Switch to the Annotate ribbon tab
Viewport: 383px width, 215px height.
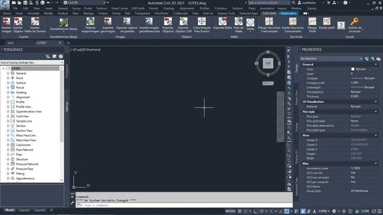[34, 13]
